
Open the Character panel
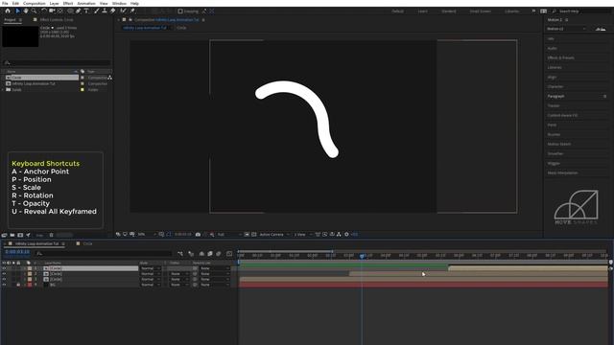pos(555,86)
